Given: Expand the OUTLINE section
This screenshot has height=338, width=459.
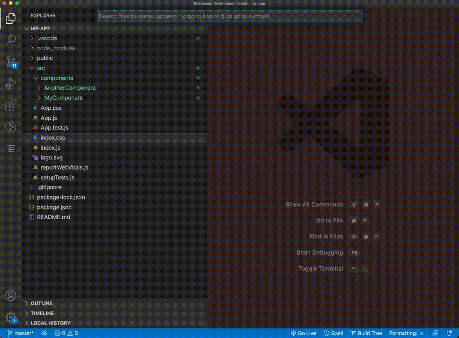Looking at the screenshot, I should (115, 303).
